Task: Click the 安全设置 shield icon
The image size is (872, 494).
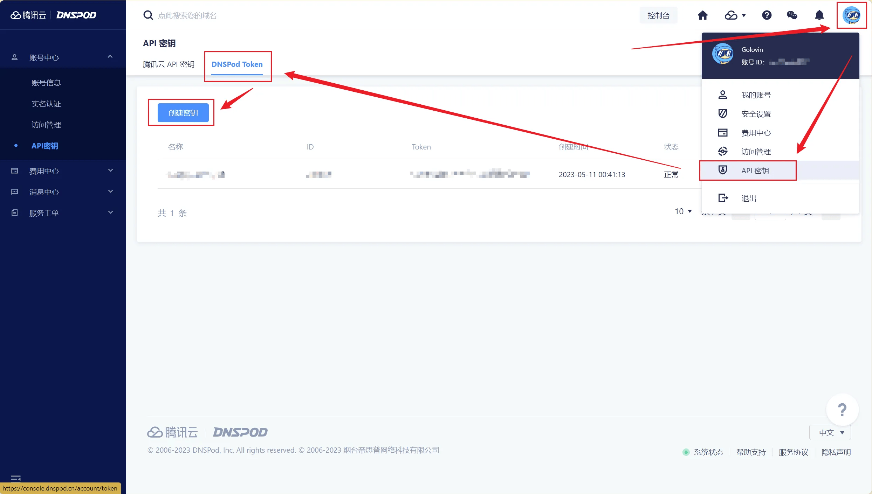Action: click(722, 114)
